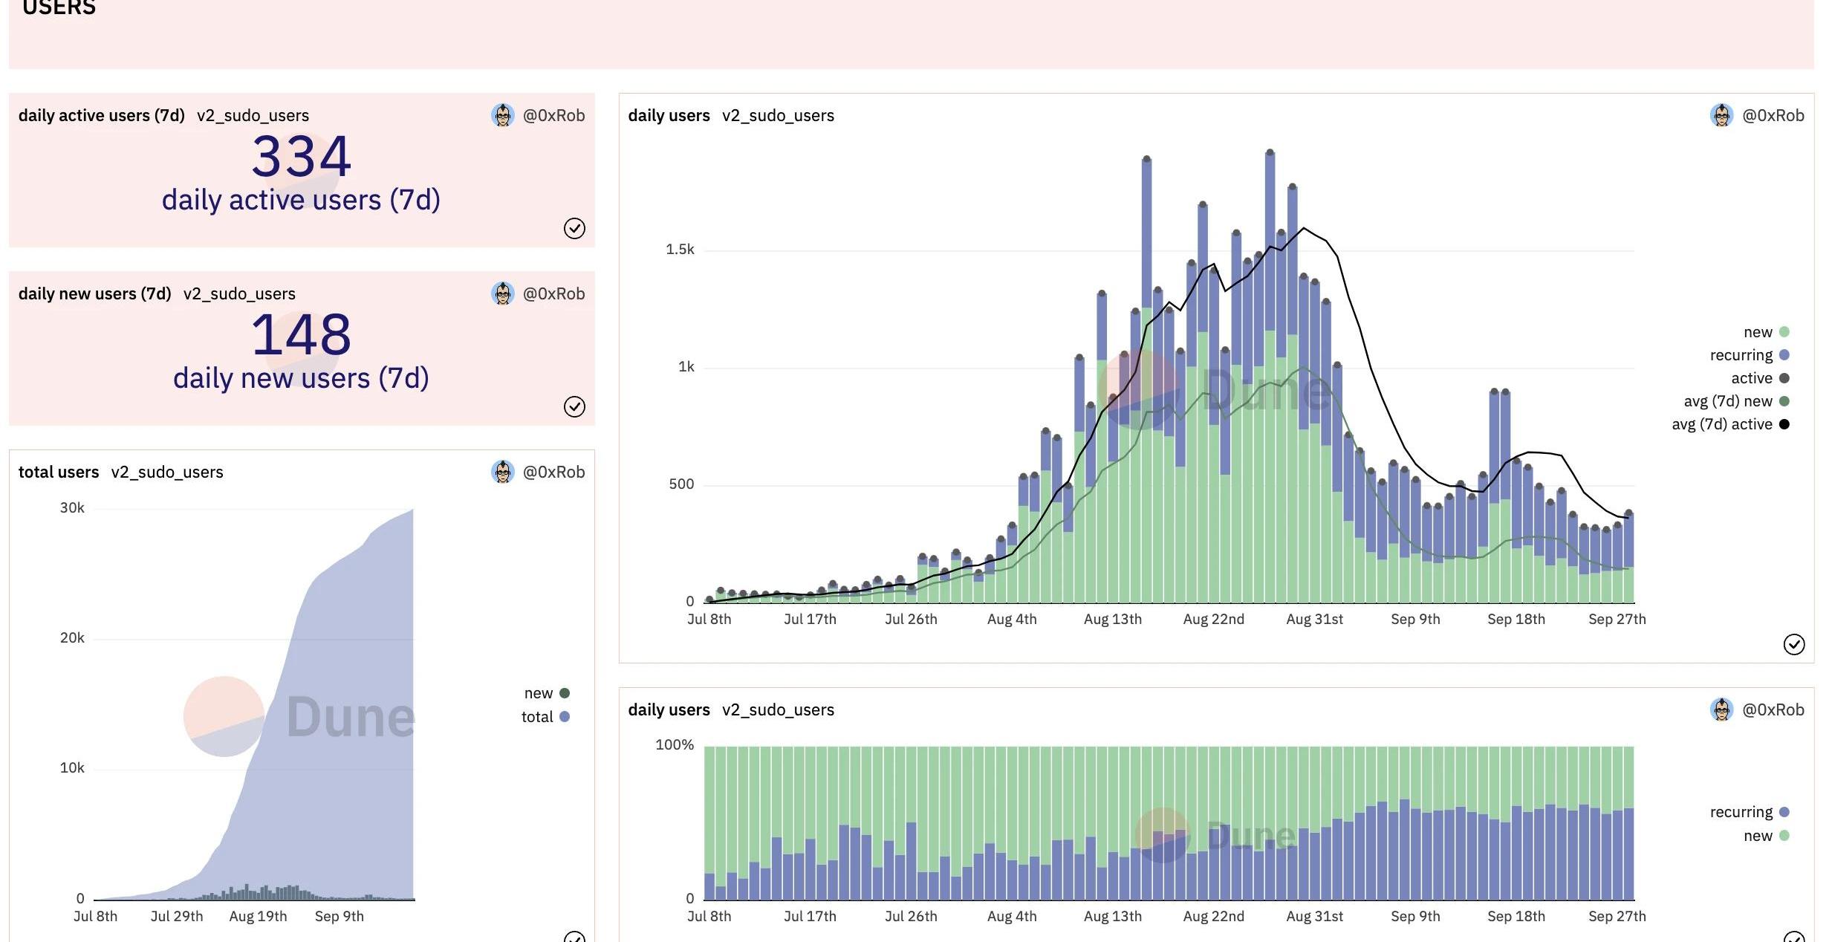Click 0xRob avatar on top daily users chart
This screenshot has height=942, width=1832.
[x=1721, y=115]
